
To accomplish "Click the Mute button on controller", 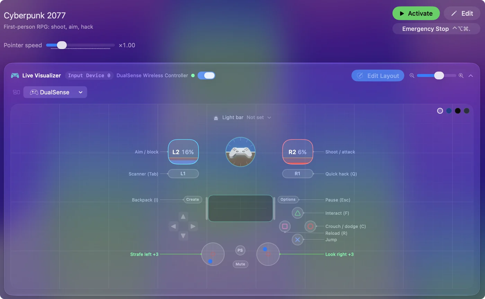I will pos(240,264).
